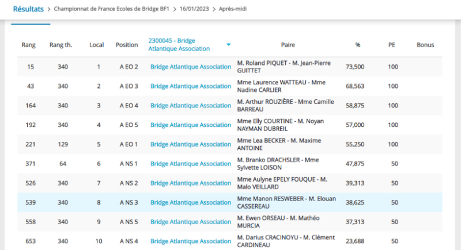The image size is (461, 250).
Task: Click the Bonus column header
Action: (x=425, y=45)
